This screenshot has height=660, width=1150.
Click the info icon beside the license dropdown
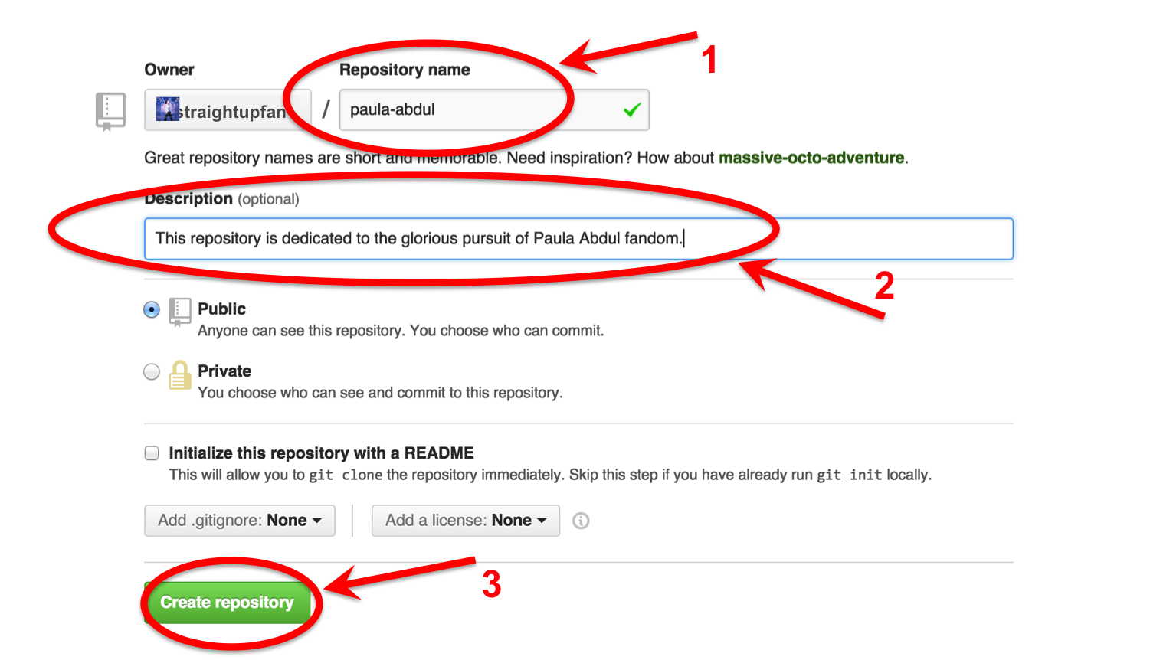(581, 521)
